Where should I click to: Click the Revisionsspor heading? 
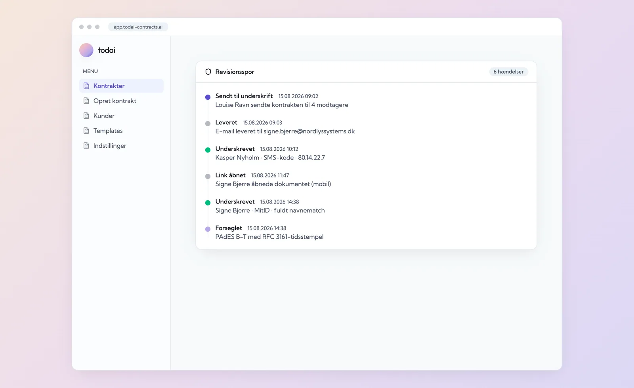(235, 72)
